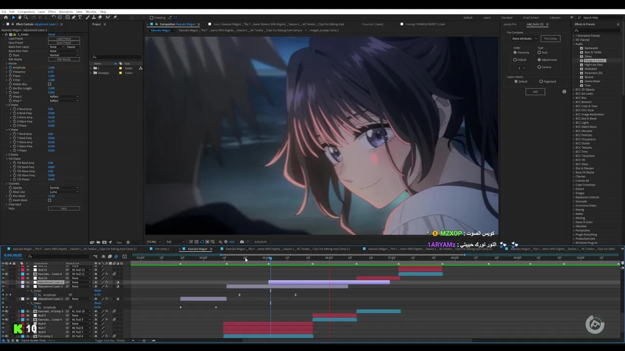Select the Type (T) tool
The width and height of the screenshot is (625, 351).
(x=80, y=18)
